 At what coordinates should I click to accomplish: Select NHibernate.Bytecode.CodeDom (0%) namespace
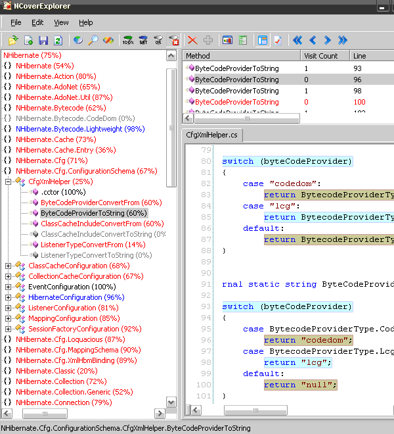pos(76,118)
